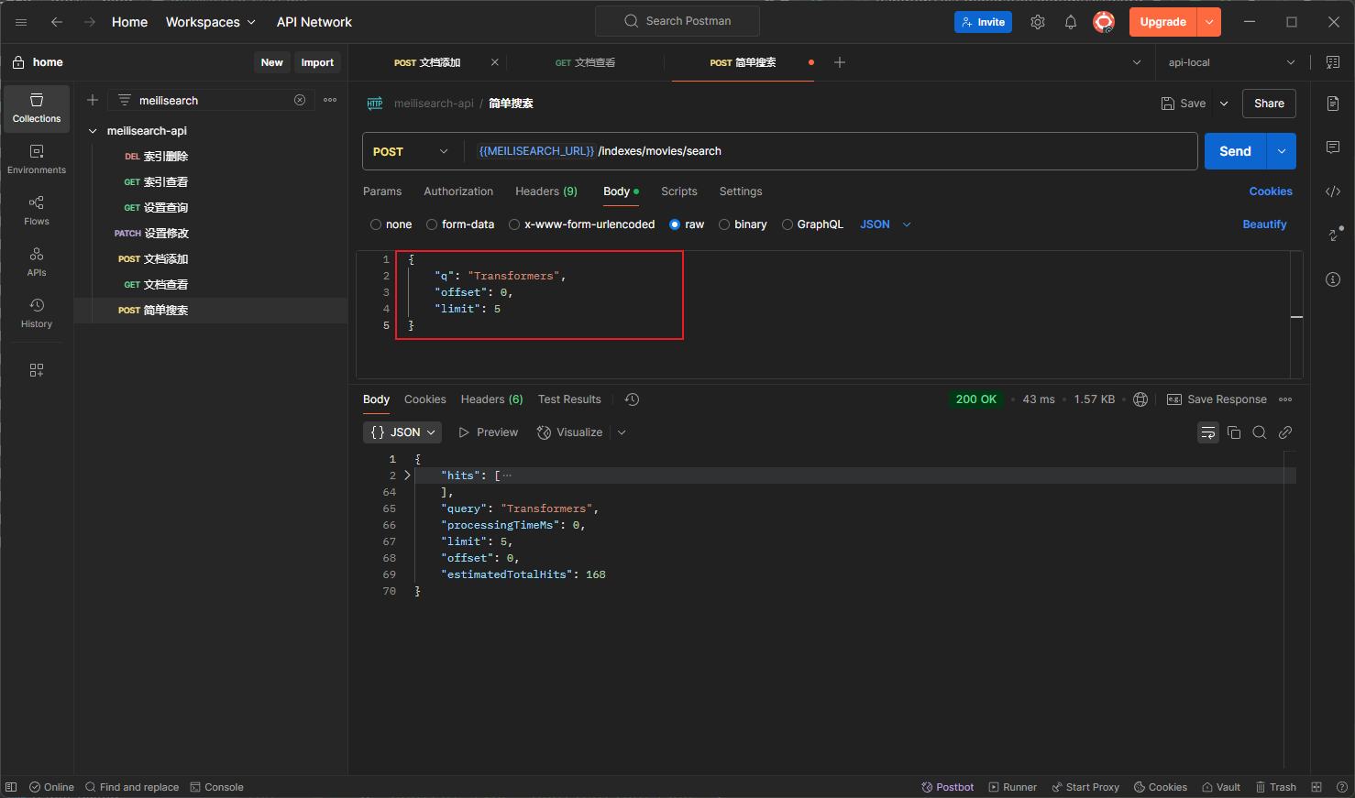Image resolution: width=1355 pixels, height=798 pixels.
Task: Beautify the JSON request body
Action: click(1264, 224)
